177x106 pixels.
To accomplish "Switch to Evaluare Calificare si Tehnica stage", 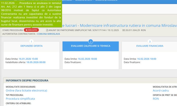I will click(91, 46).
